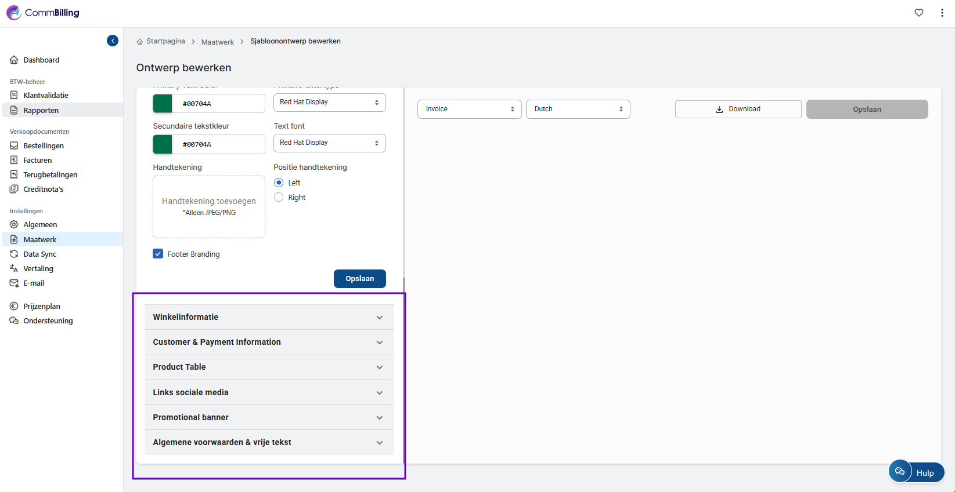955x492 pixels.
Task: Open the Hulp chat widget
Action: point(916,472)
